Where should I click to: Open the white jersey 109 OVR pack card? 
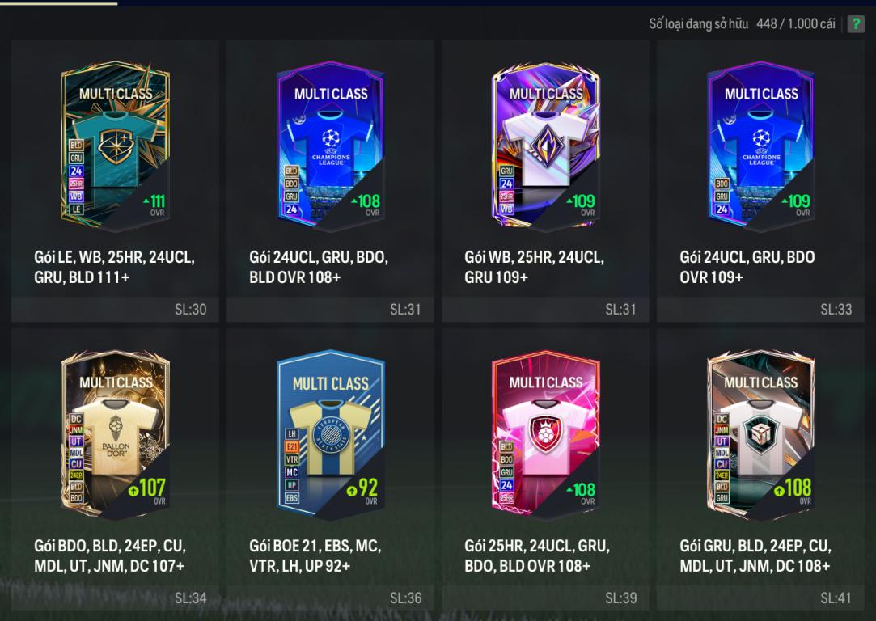[546, 147]
